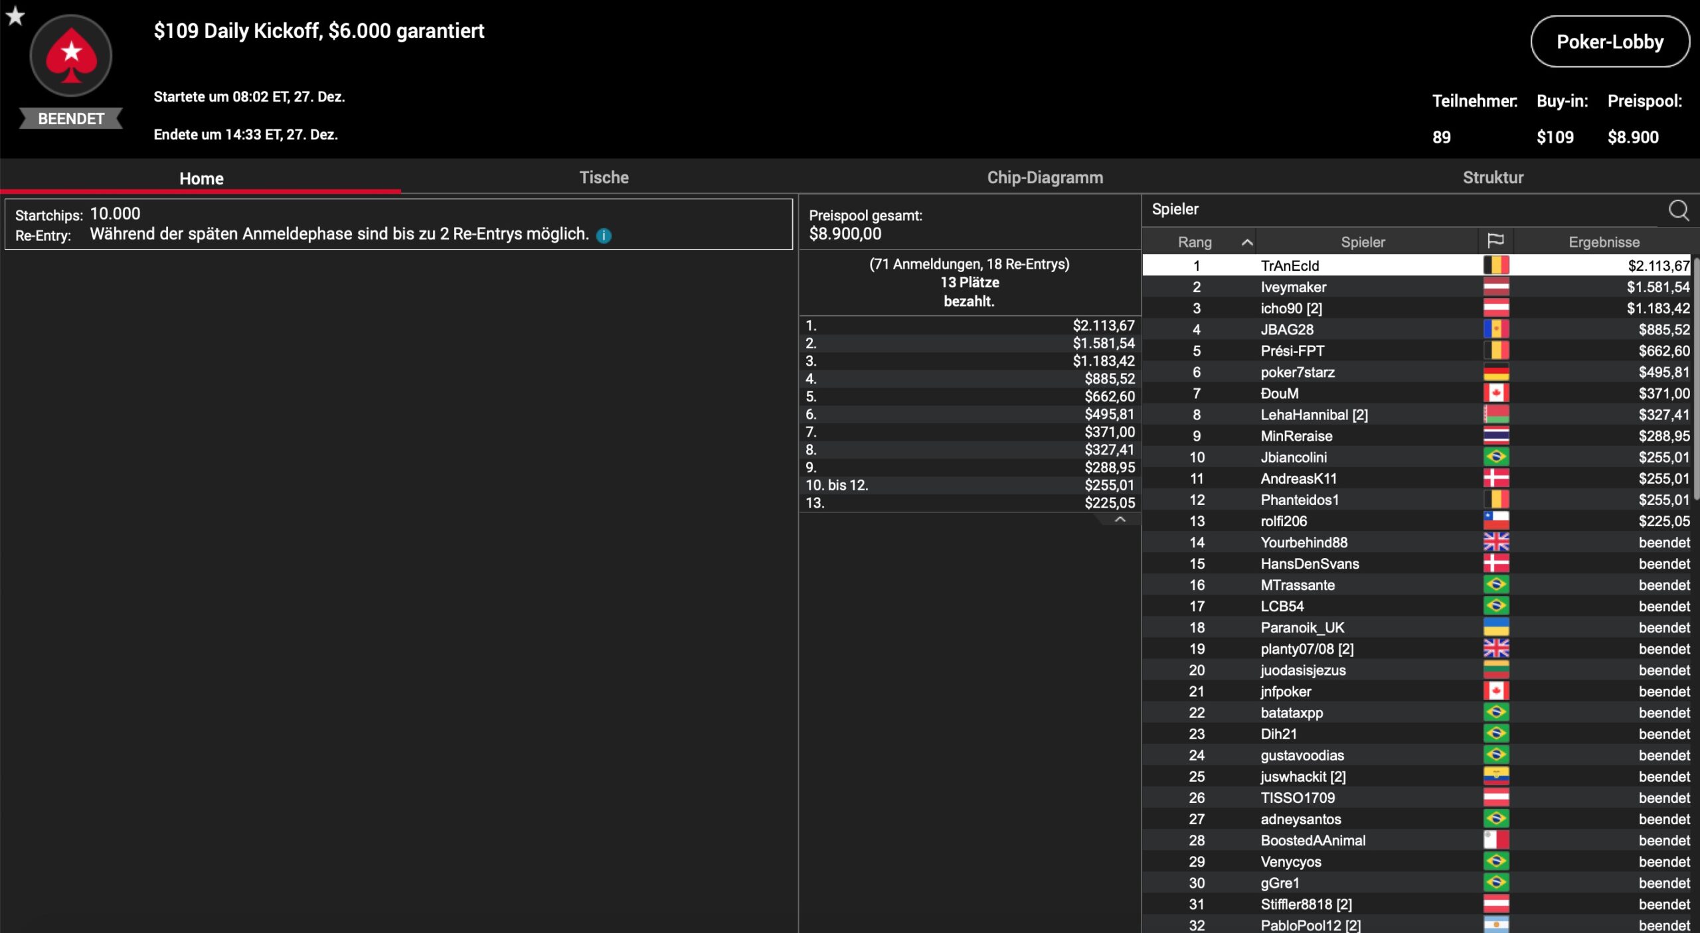Screen dimensions: 1700x933
Task: Open the Chip-Diagramm tab
Action: [1045, 177]
